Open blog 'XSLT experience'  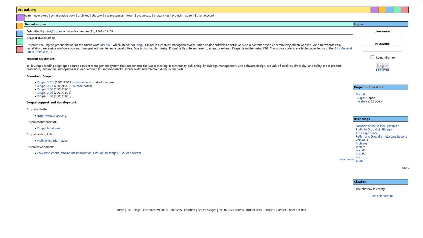(367, 133)
